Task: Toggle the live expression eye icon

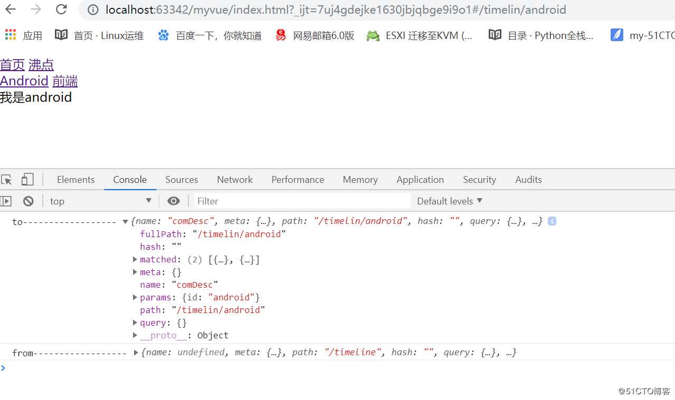Action: coord(173,201)
